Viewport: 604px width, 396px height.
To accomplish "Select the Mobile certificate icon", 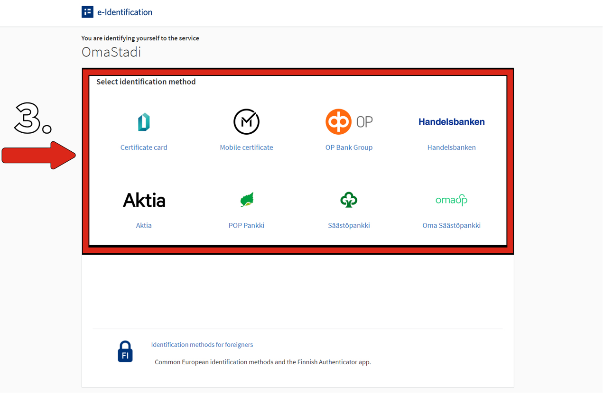I will (x=246, y=122).
